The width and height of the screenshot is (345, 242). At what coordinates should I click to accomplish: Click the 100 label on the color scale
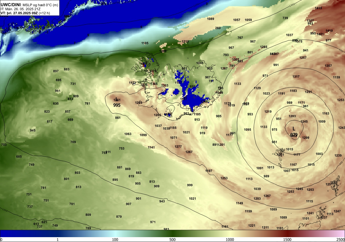point(115,240)
